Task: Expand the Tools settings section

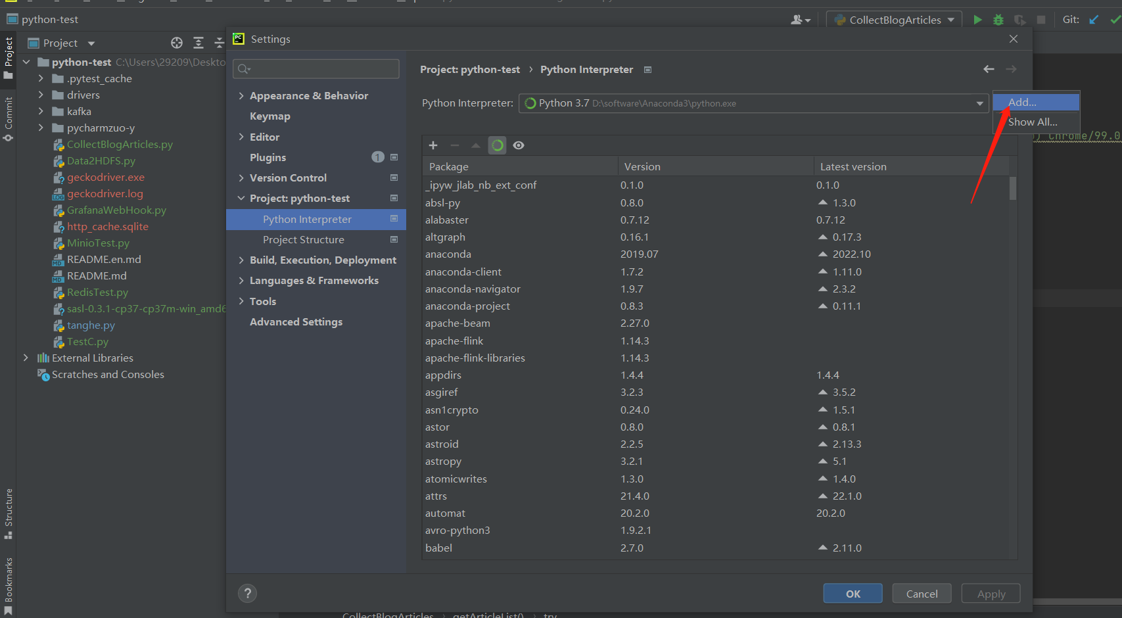Action: tap(241, 301)
